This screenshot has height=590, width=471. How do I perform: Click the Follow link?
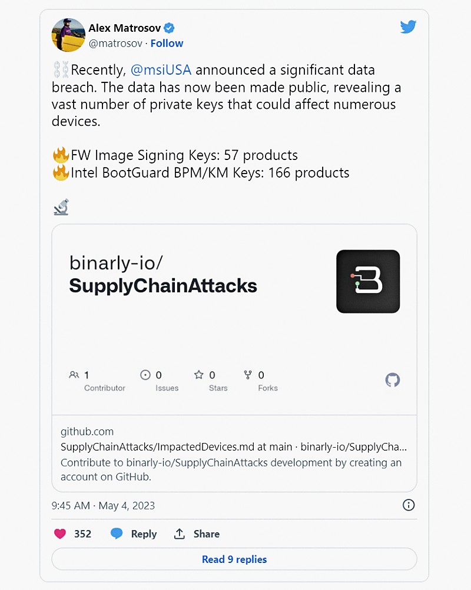pyautogui.click(x=167, y=44)
